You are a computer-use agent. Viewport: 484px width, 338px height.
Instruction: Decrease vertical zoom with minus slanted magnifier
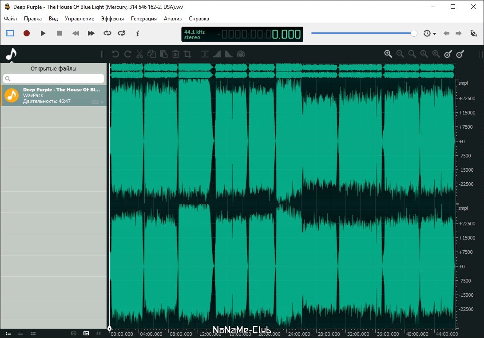460,54
